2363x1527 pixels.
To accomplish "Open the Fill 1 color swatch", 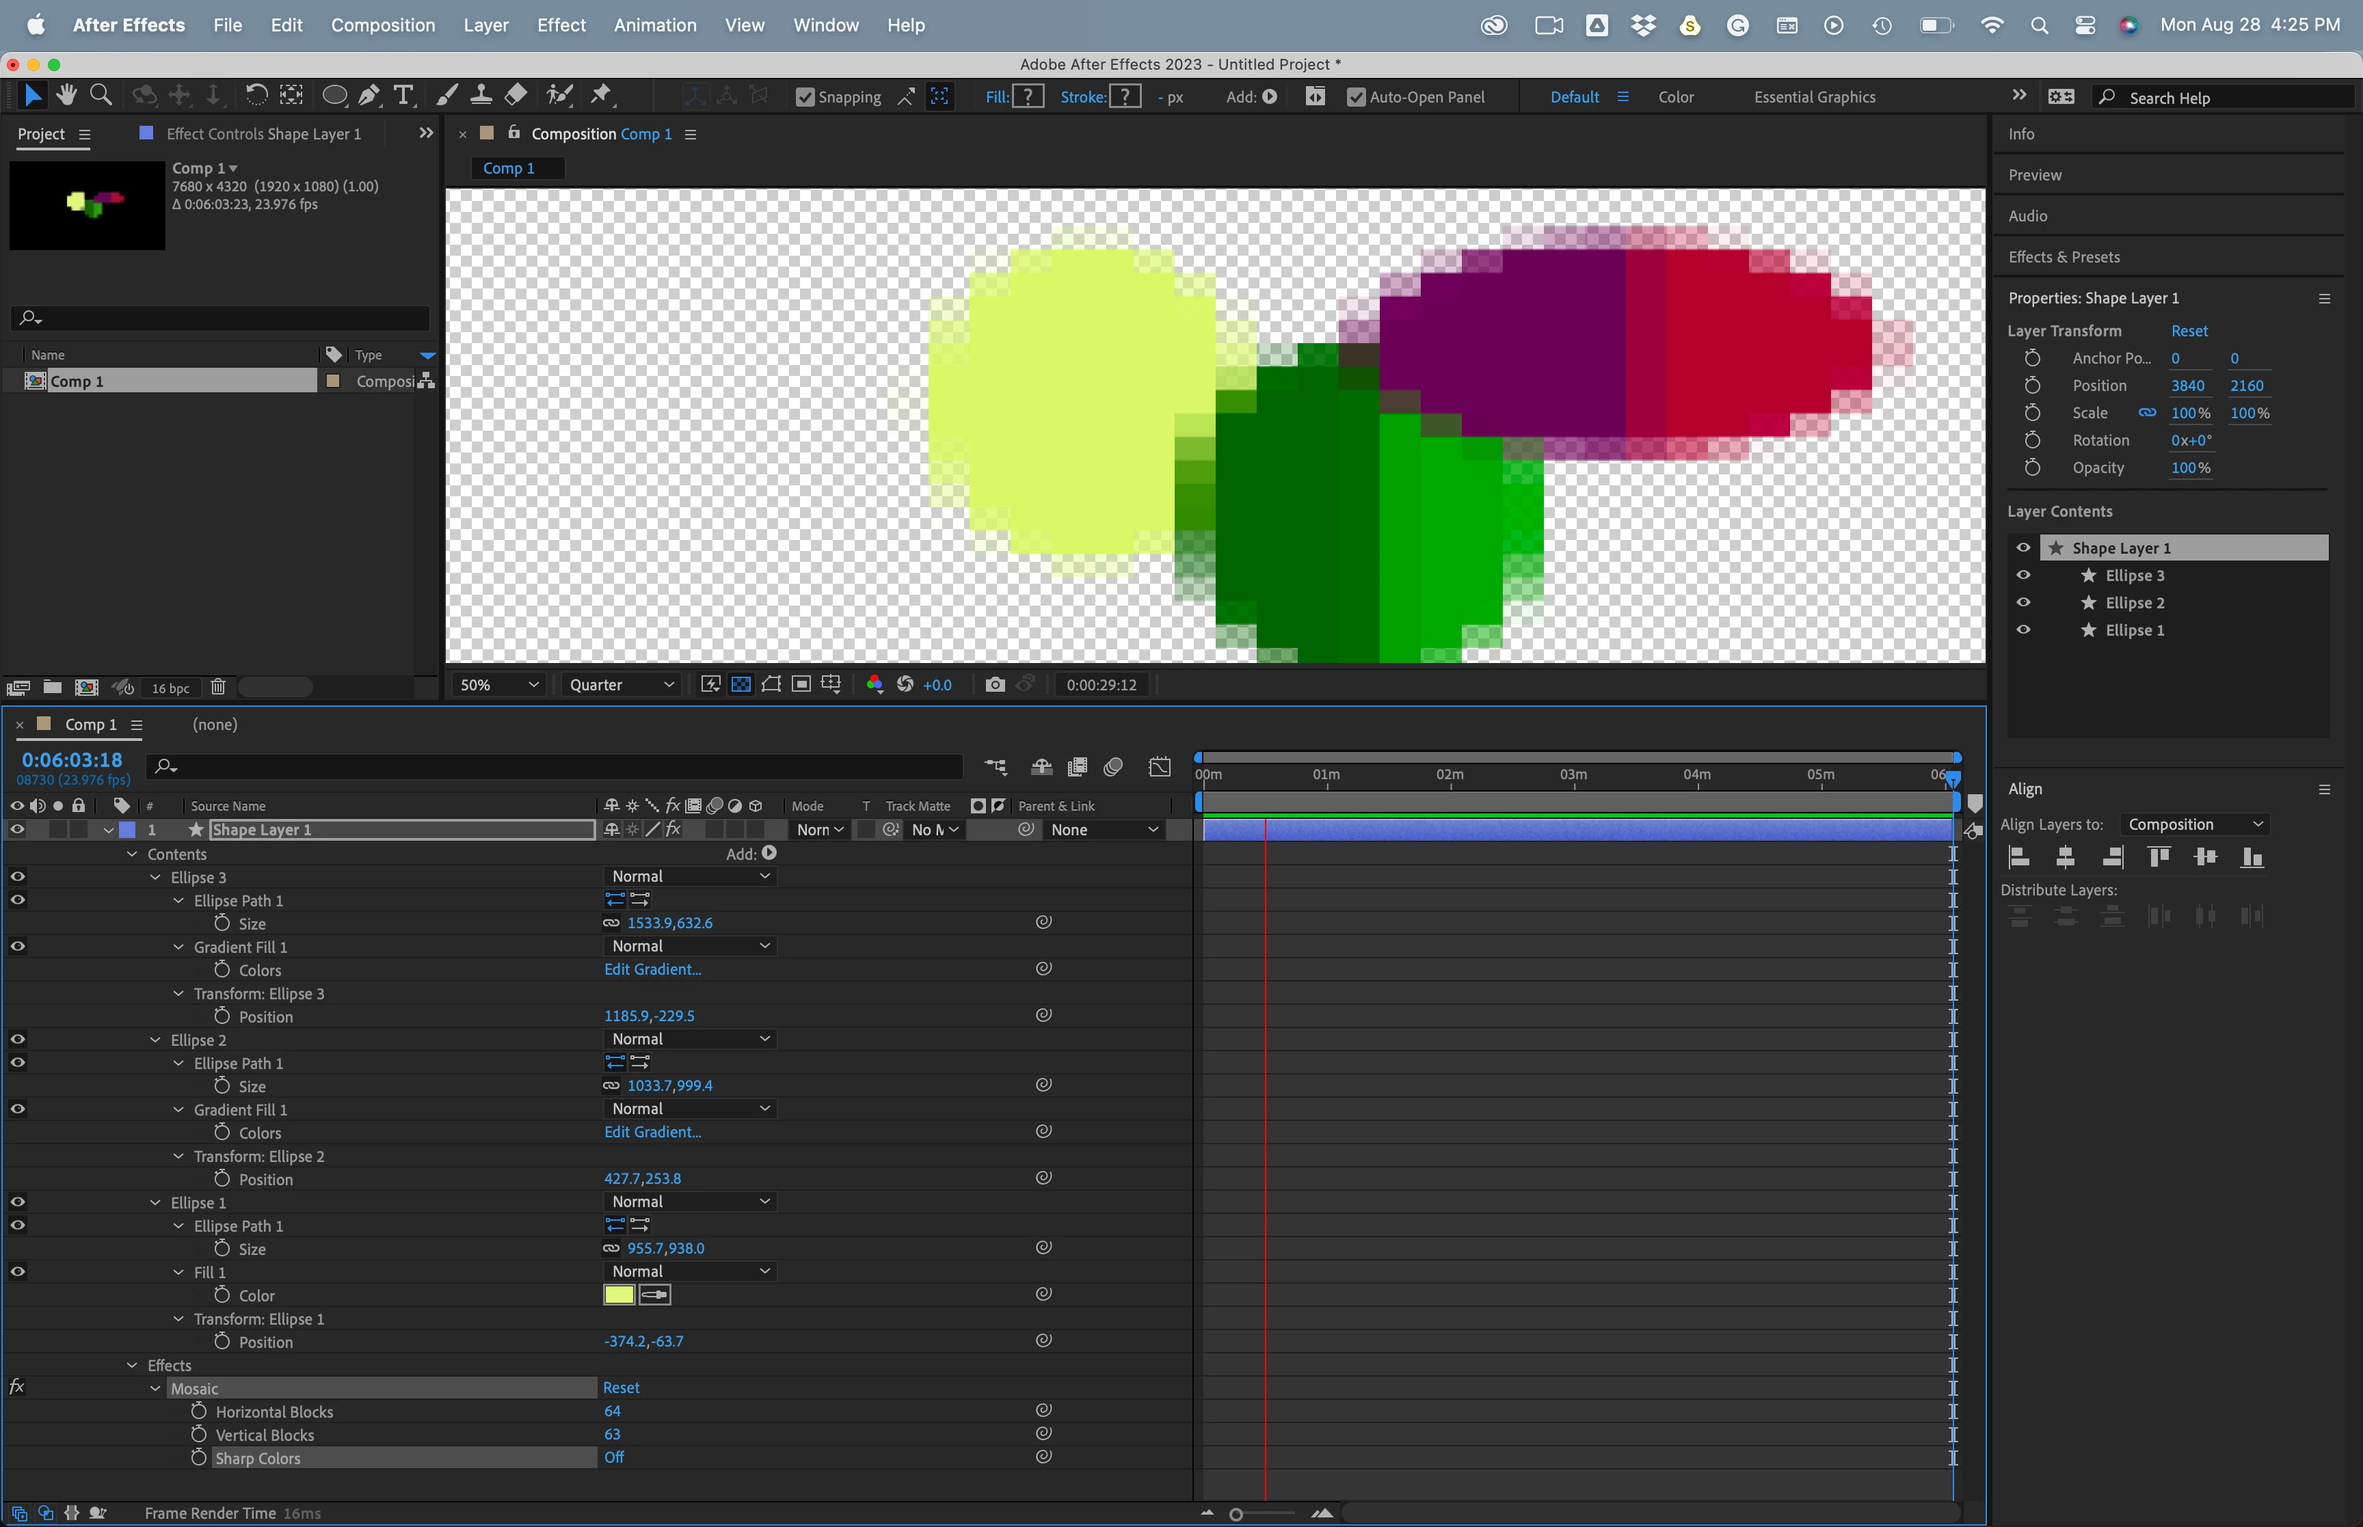I will coord(619,1294).
